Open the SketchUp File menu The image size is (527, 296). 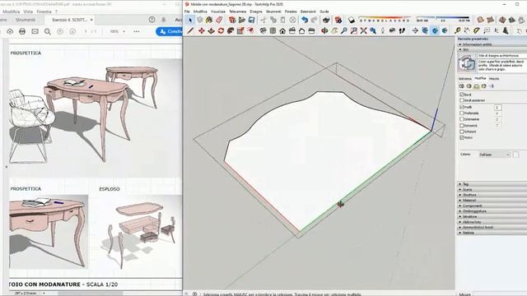click(x=187, y=12)
